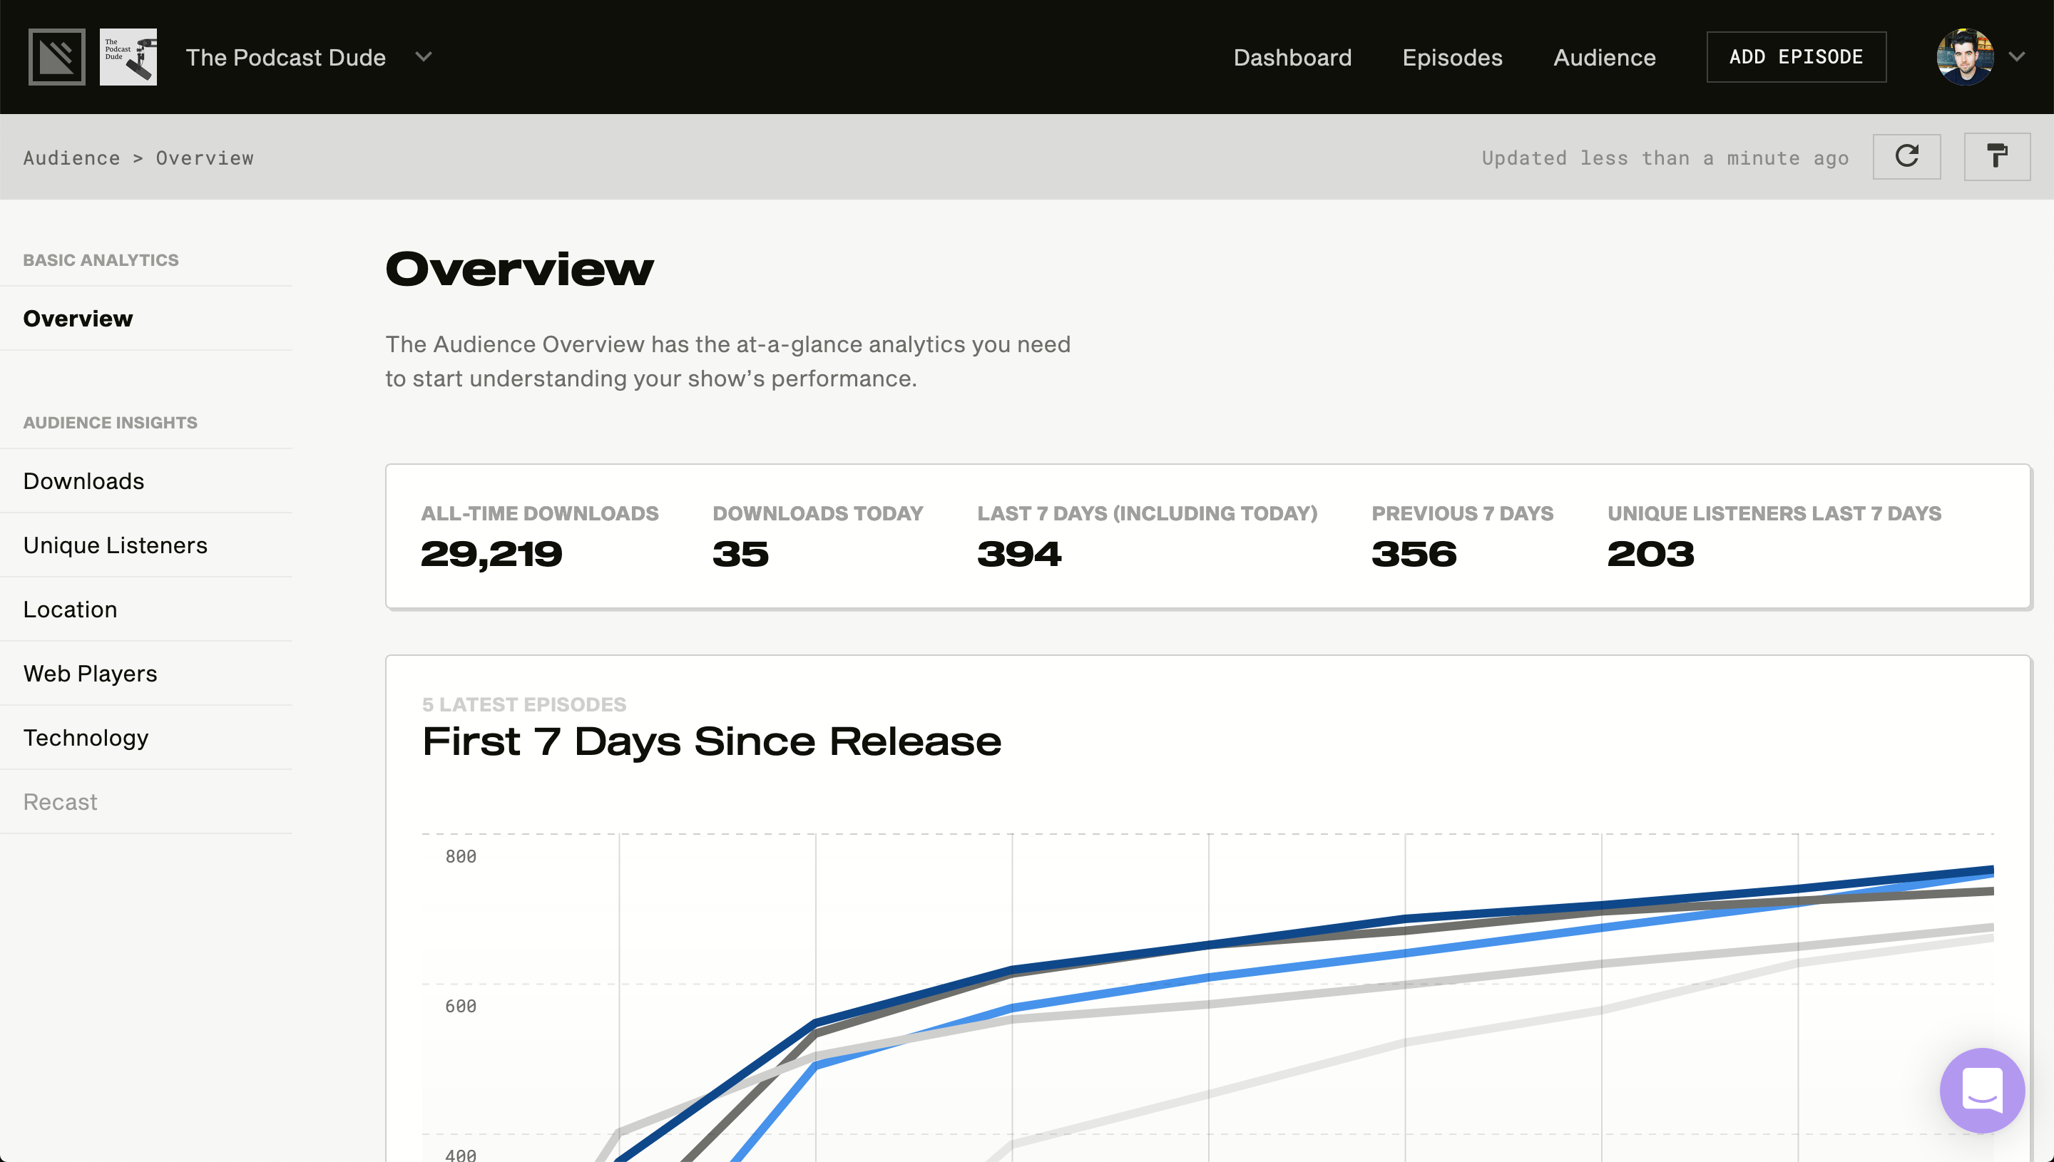Image resolution: width=2054 pixels, height=1162 pixels.
Task: Open Location analytics in sidebar
Action: coord(146,610)
